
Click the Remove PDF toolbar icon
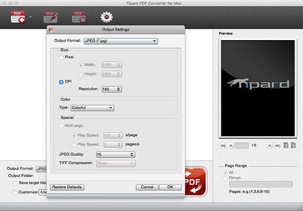click(79, 17)
